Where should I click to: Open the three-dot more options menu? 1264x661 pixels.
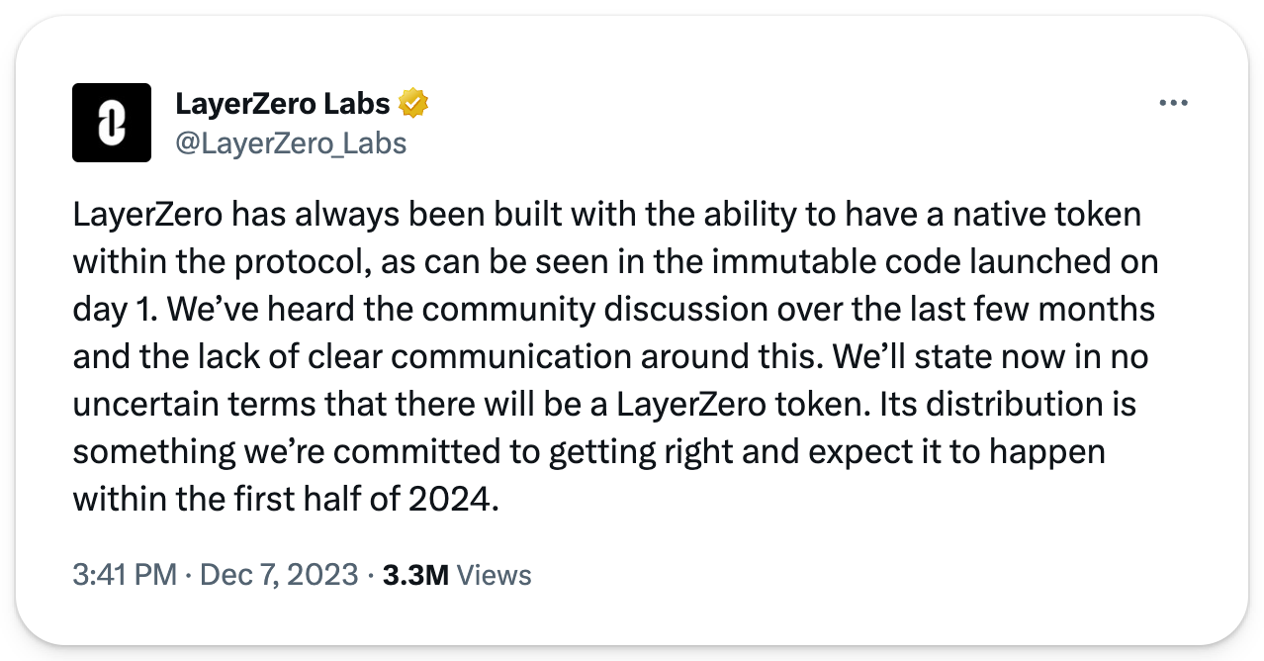click(1172, 103)
